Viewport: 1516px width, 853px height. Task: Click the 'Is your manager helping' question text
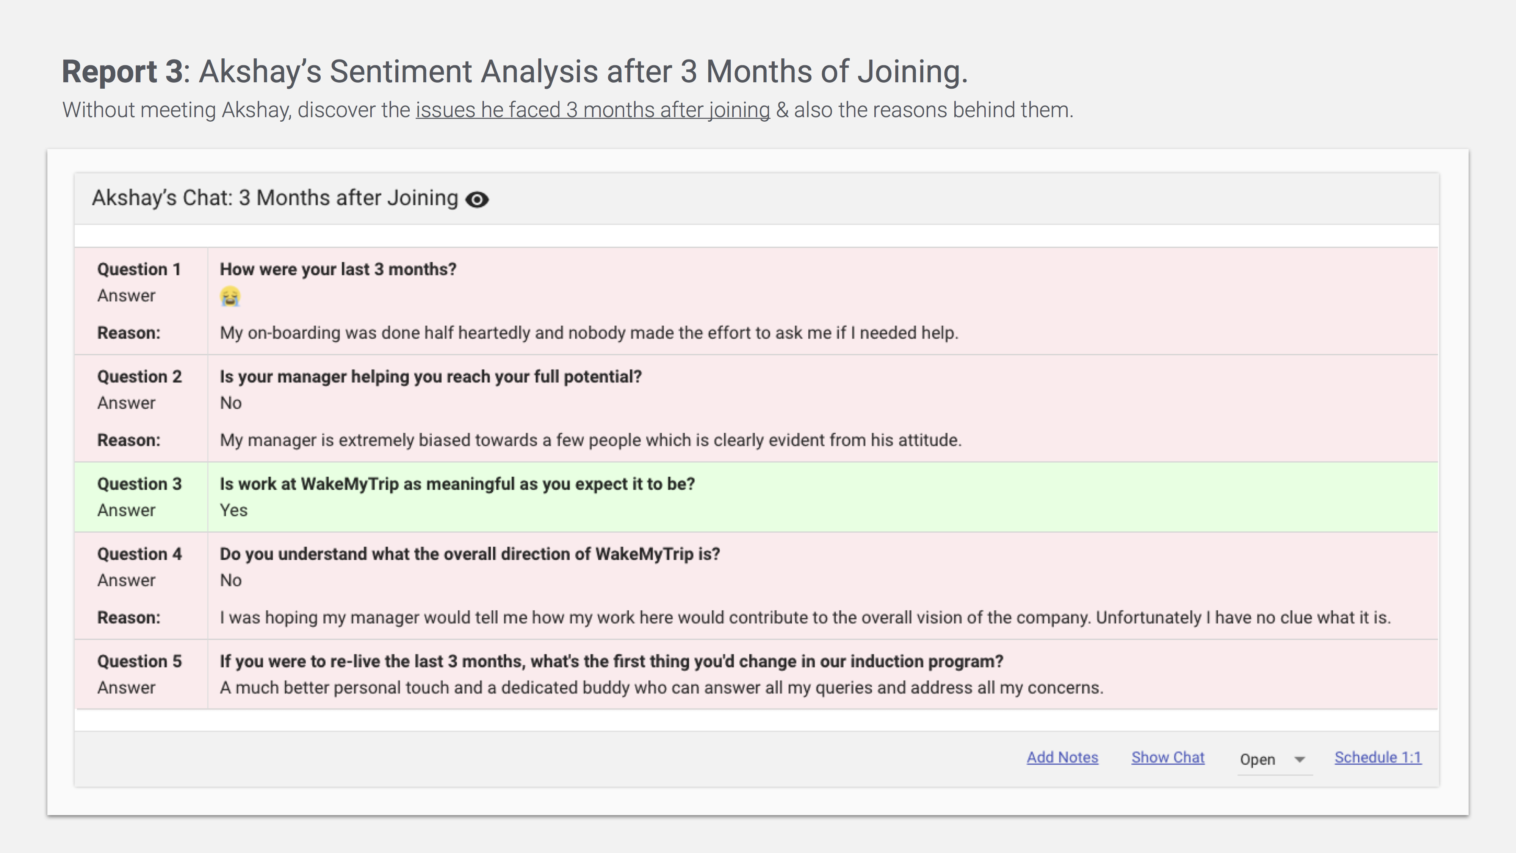coord(430,377)
